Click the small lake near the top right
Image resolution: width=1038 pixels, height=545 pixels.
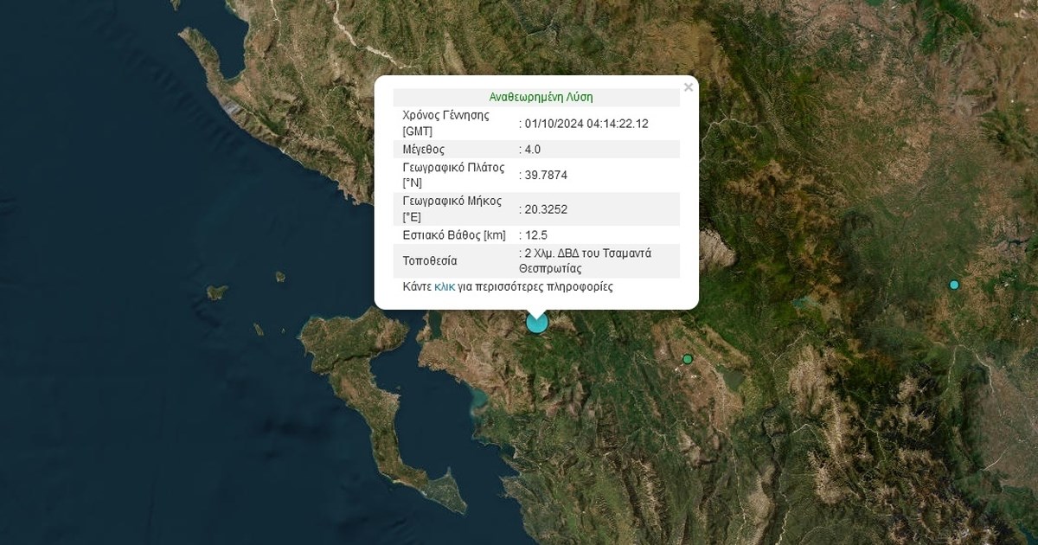click(x=803, y=302)
